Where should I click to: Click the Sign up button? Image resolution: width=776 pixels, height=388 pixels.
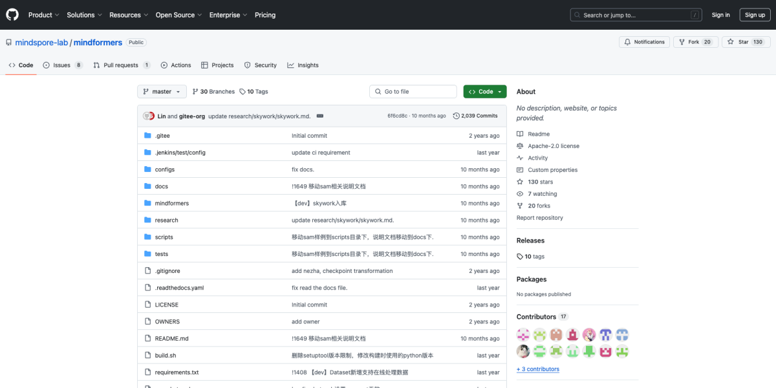[x=755, y=14]
